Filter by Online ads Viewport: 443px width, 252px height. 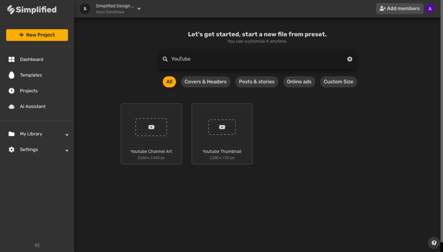click(x=299, y=82)
